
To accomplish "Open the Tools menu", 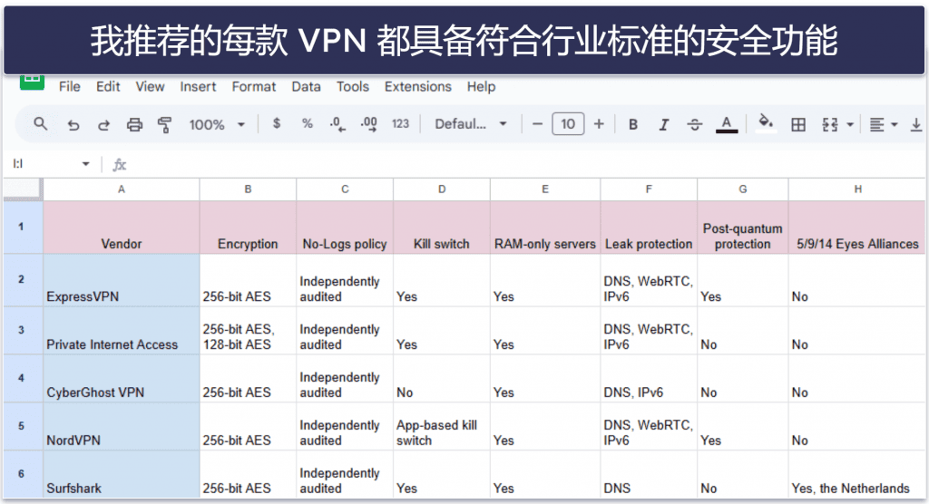I will pyautogui.click(x=353, y=86).
